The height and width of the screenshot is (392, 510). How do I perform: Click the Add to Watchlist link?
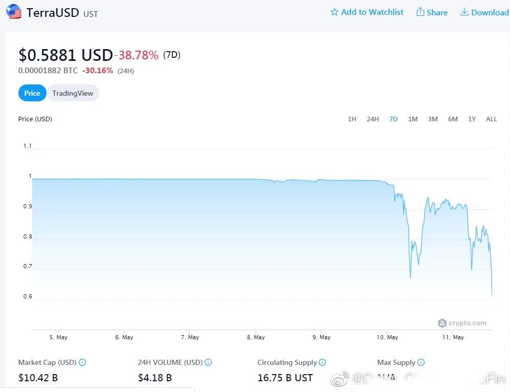(x=367, y=12)
